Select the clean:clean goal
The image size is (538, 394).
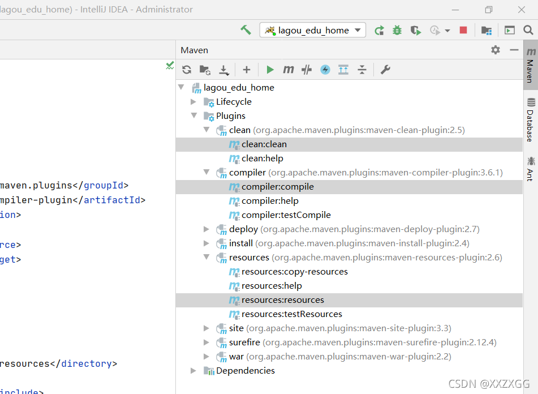tap(349, 144)
